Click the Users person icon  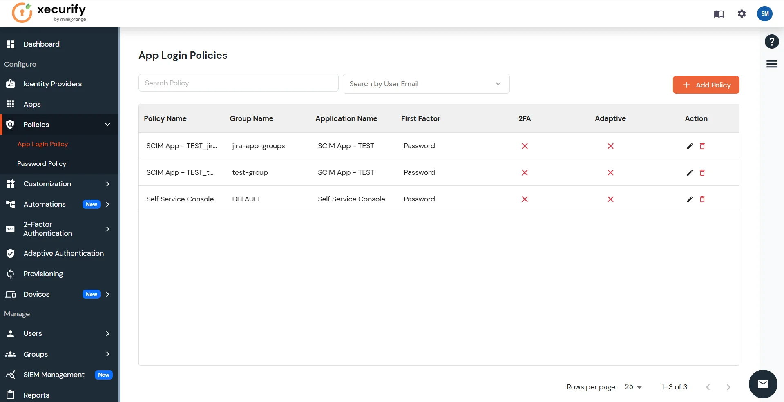pos(11,333)
